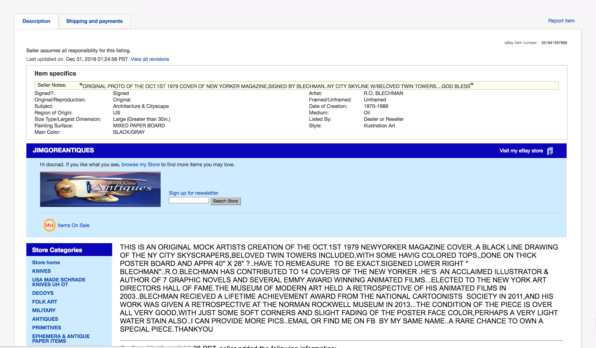Click the Subject value Architecture & Cityscape

pos(141,107)
